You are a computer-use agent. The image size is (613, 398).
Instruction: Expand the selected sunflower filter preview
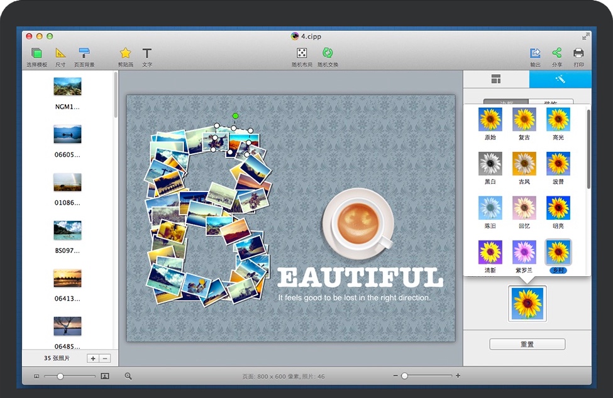click(527, 304)
